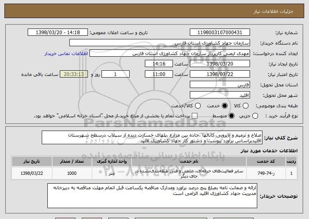This screenshot has height=219, width=309.
Task: Toggle the اسناد خزانه اسلامی payment checkbox
Action: click(195, 116)
